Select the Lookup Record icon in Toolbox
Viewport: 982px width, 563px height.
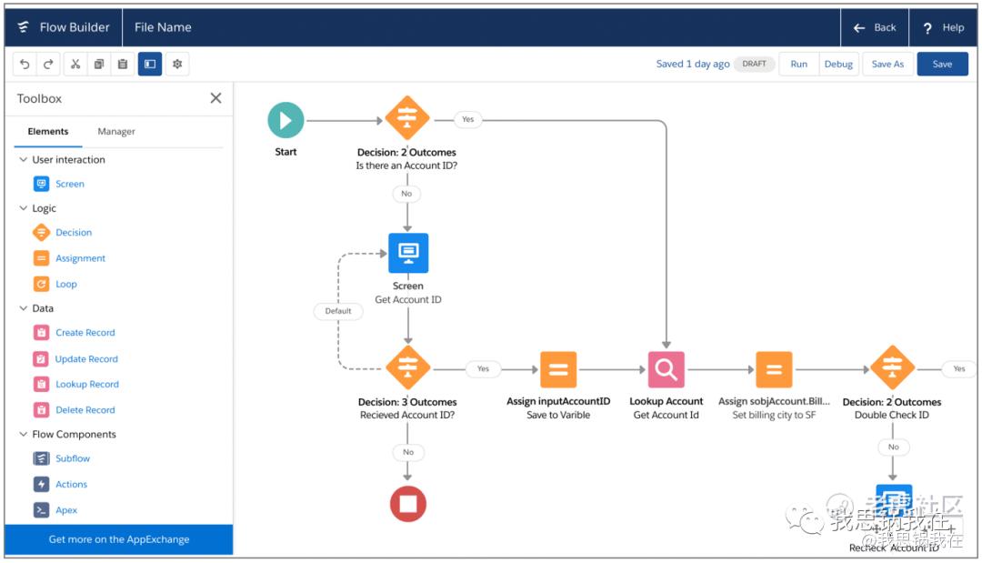(x=41, y=384)
